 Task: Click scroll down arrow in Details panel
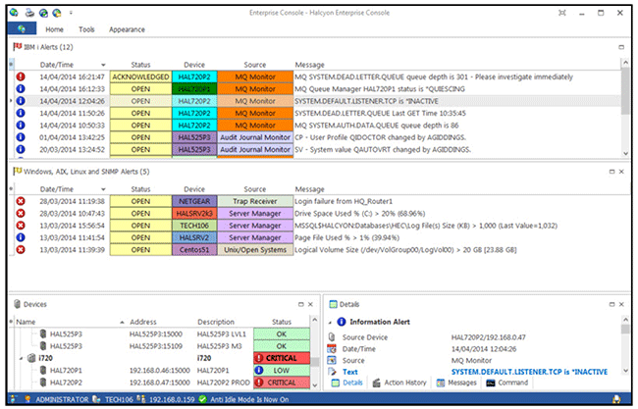pos(626,371)
